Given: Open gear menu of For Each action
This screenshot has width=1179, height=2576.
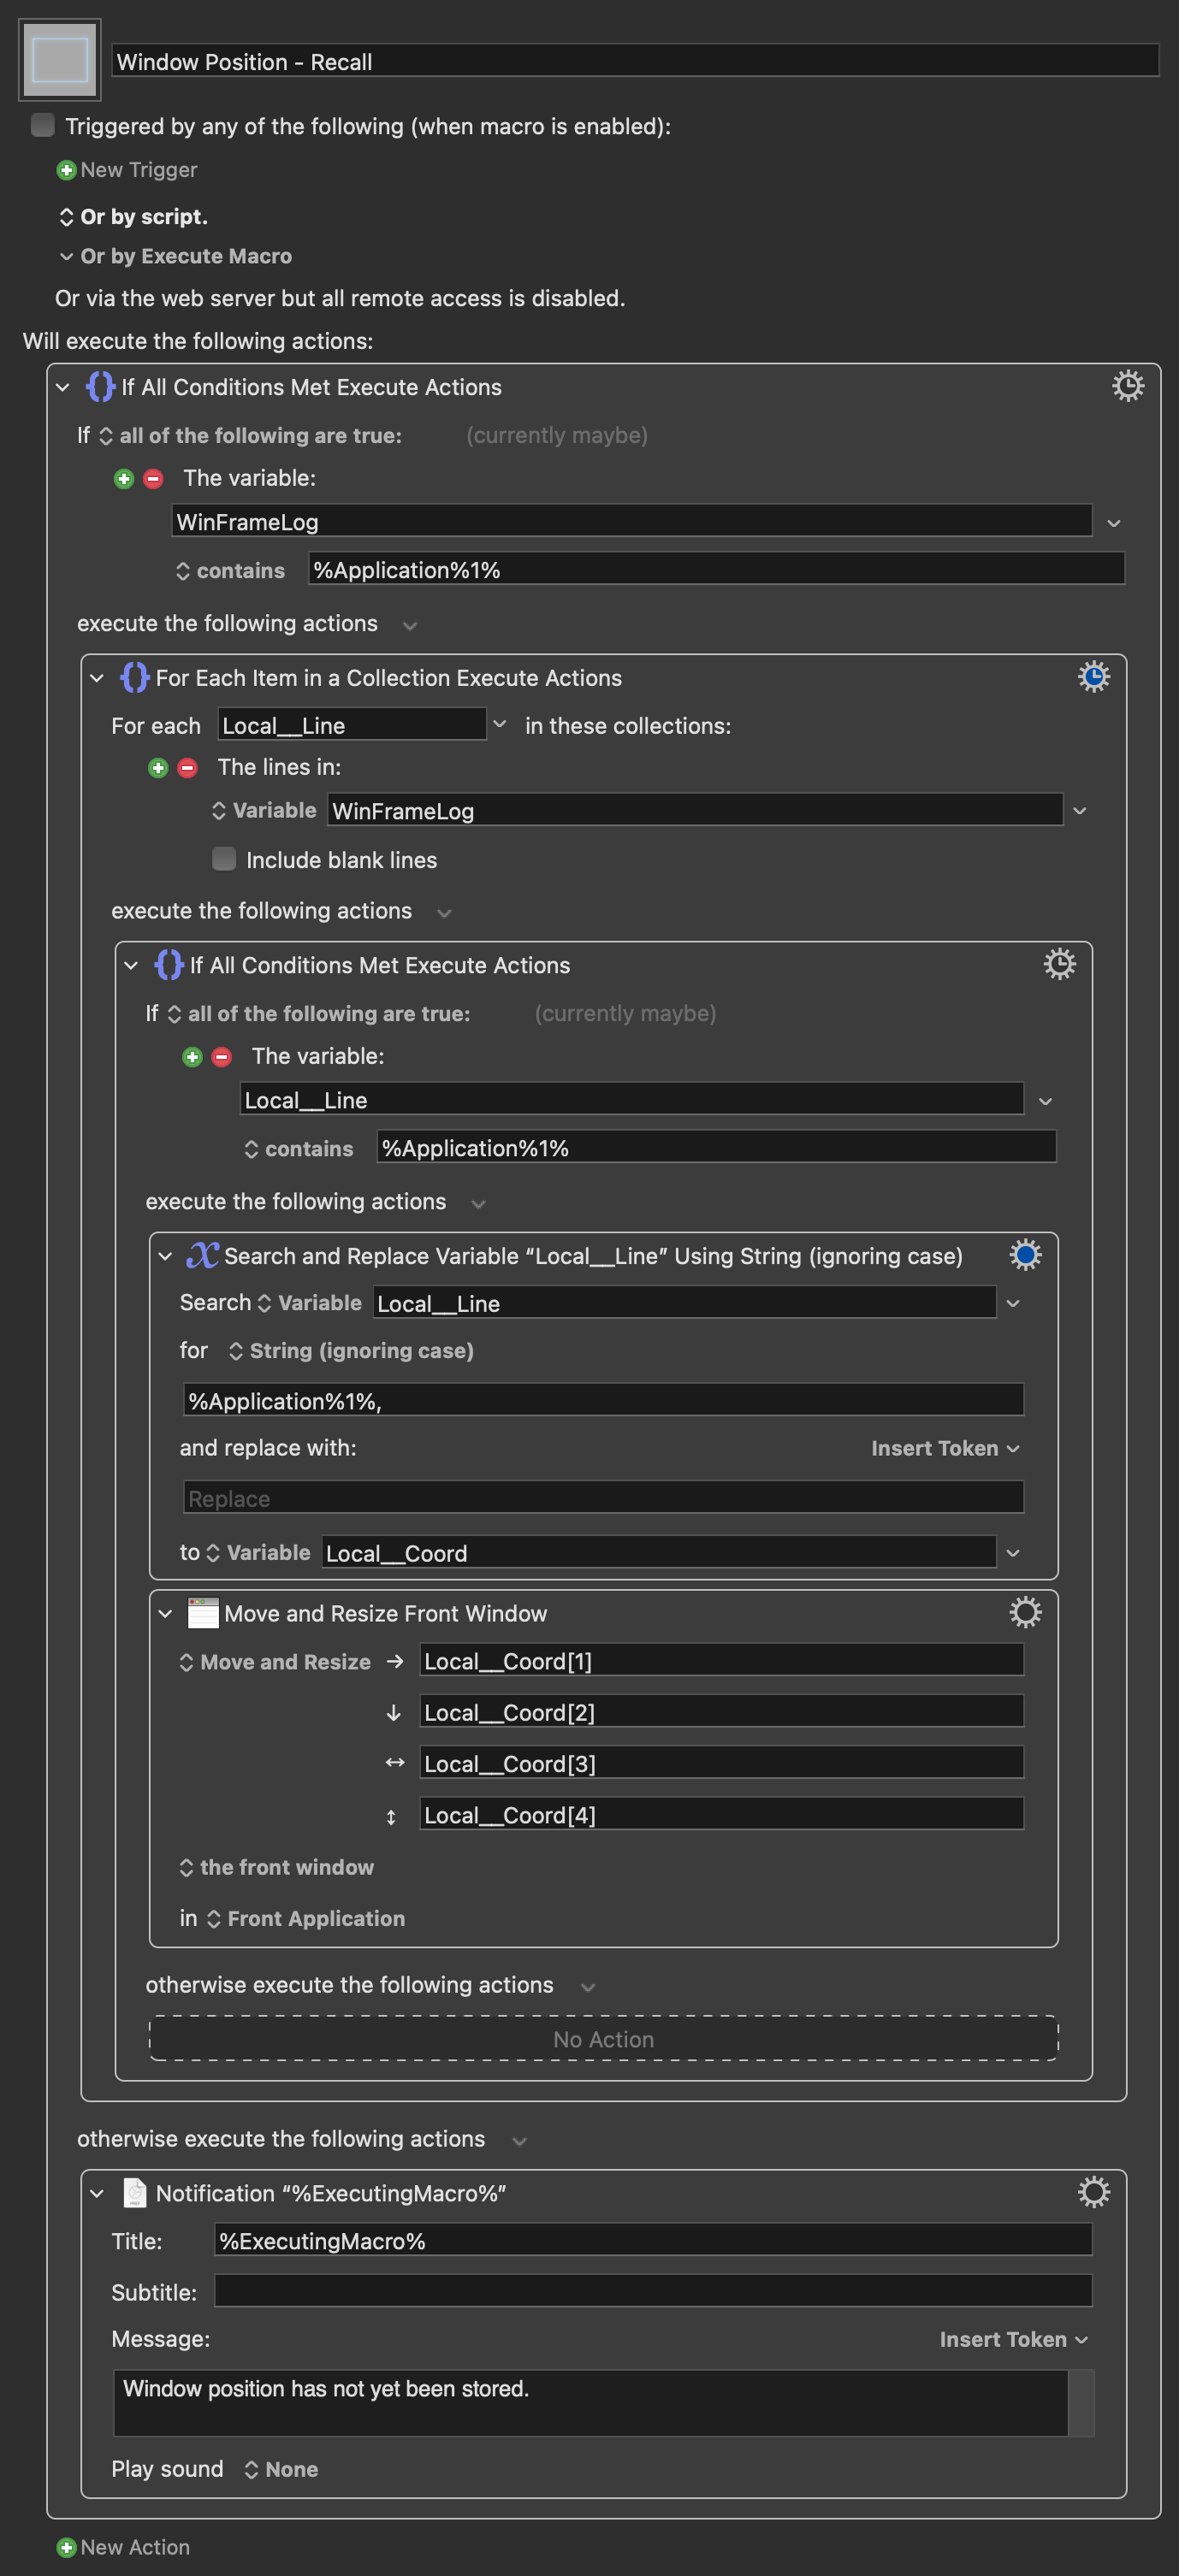Looking at the screenshot, I should (1094, 677).
